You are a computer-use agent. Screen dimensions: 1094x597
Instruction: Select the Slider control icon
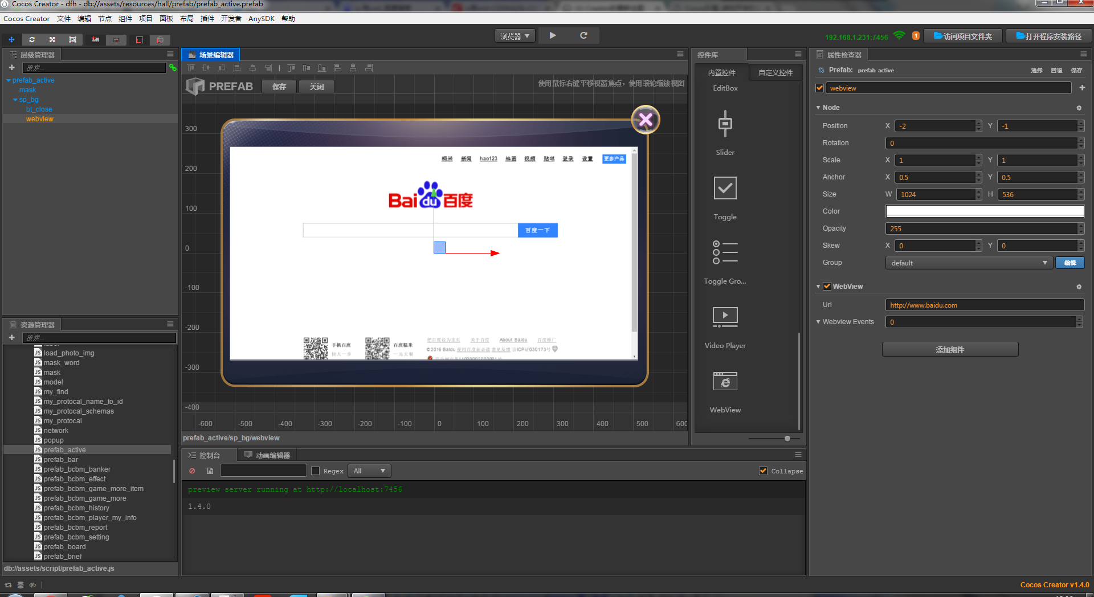pyautogui.click(x=725, y=124)
